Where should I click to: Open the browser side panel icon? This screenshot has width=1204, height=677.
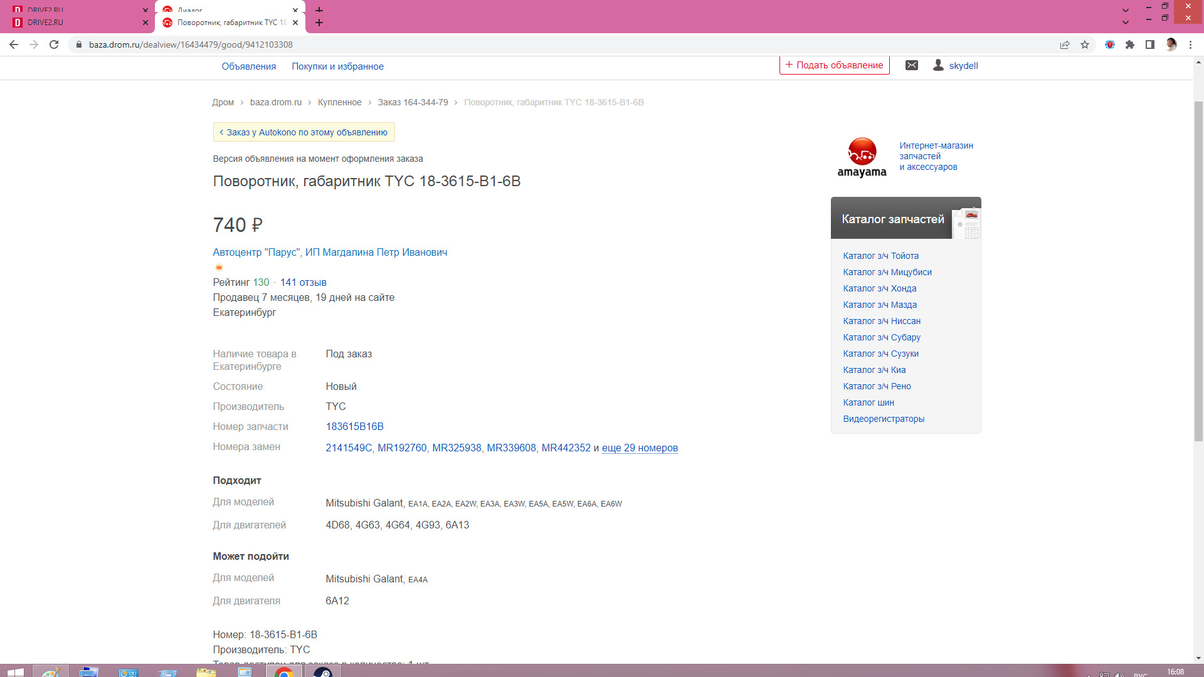pos(1150,45)
